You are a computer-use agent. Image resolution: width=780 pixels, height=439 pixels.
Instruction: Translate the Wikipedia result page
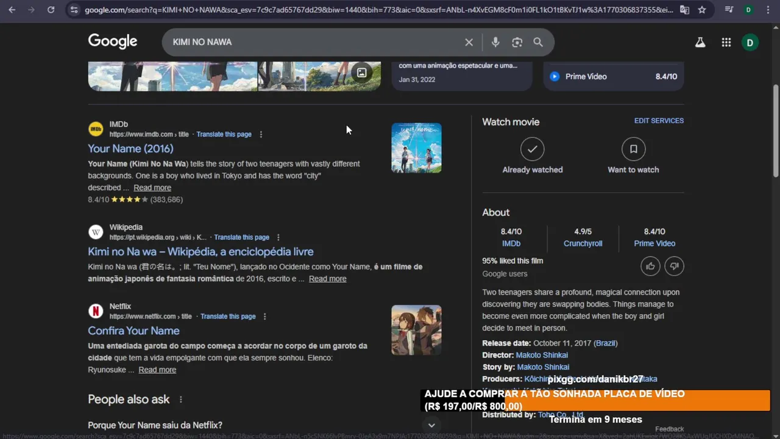(241, 237)
